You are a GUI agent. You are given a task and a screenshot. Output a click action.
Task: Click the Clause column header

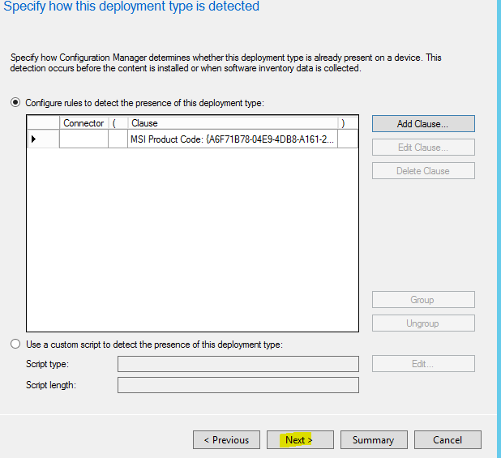click(232, 123)
